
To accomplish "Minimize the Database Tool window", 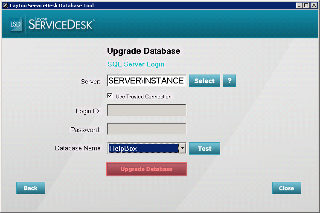I will click(299, 6).
